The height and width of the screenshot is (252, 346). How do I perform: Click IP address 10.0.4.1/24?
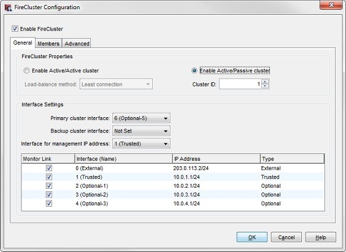pyautogui.click(x=186, y=204)
